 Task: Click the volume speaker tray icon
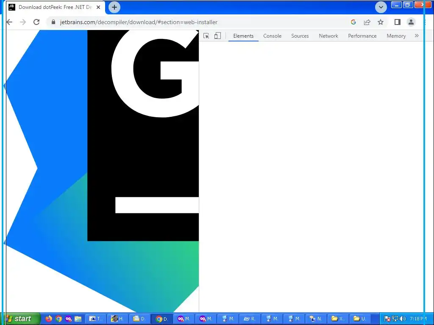403,319
